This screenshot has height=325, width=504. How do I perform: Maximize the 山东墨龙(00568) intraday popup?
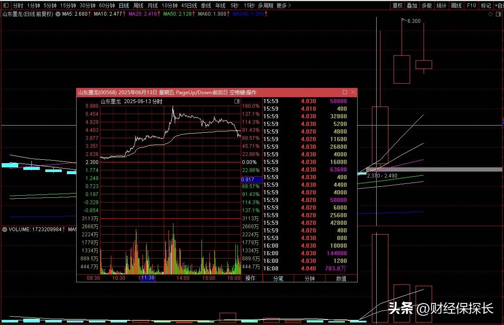pos(345,92)
